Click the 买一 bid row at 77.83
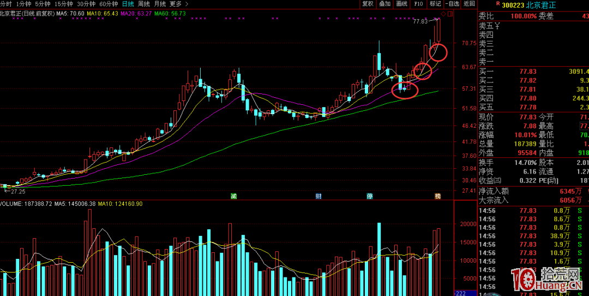The width and height of the screenshot is (589, 296). pyautogui.click(x=534, y=71)
